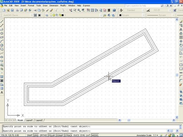The width and height of the screenshot is (183, 137).
Task: Open the layer list dropdown
Action: coord(101,15)
